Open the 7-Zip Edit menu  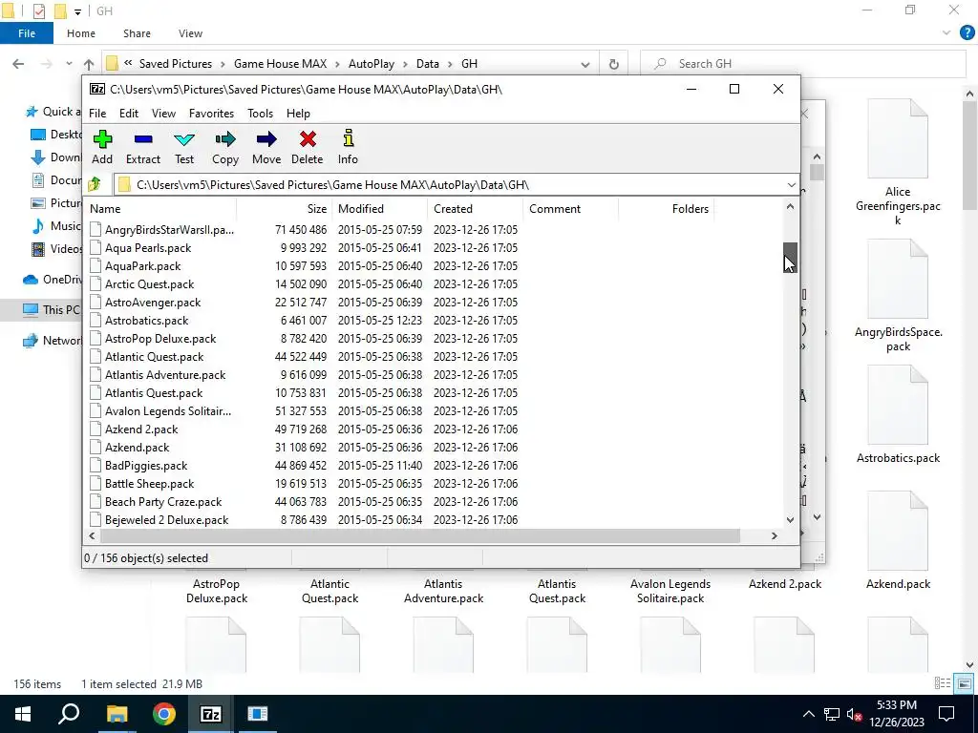129,114
